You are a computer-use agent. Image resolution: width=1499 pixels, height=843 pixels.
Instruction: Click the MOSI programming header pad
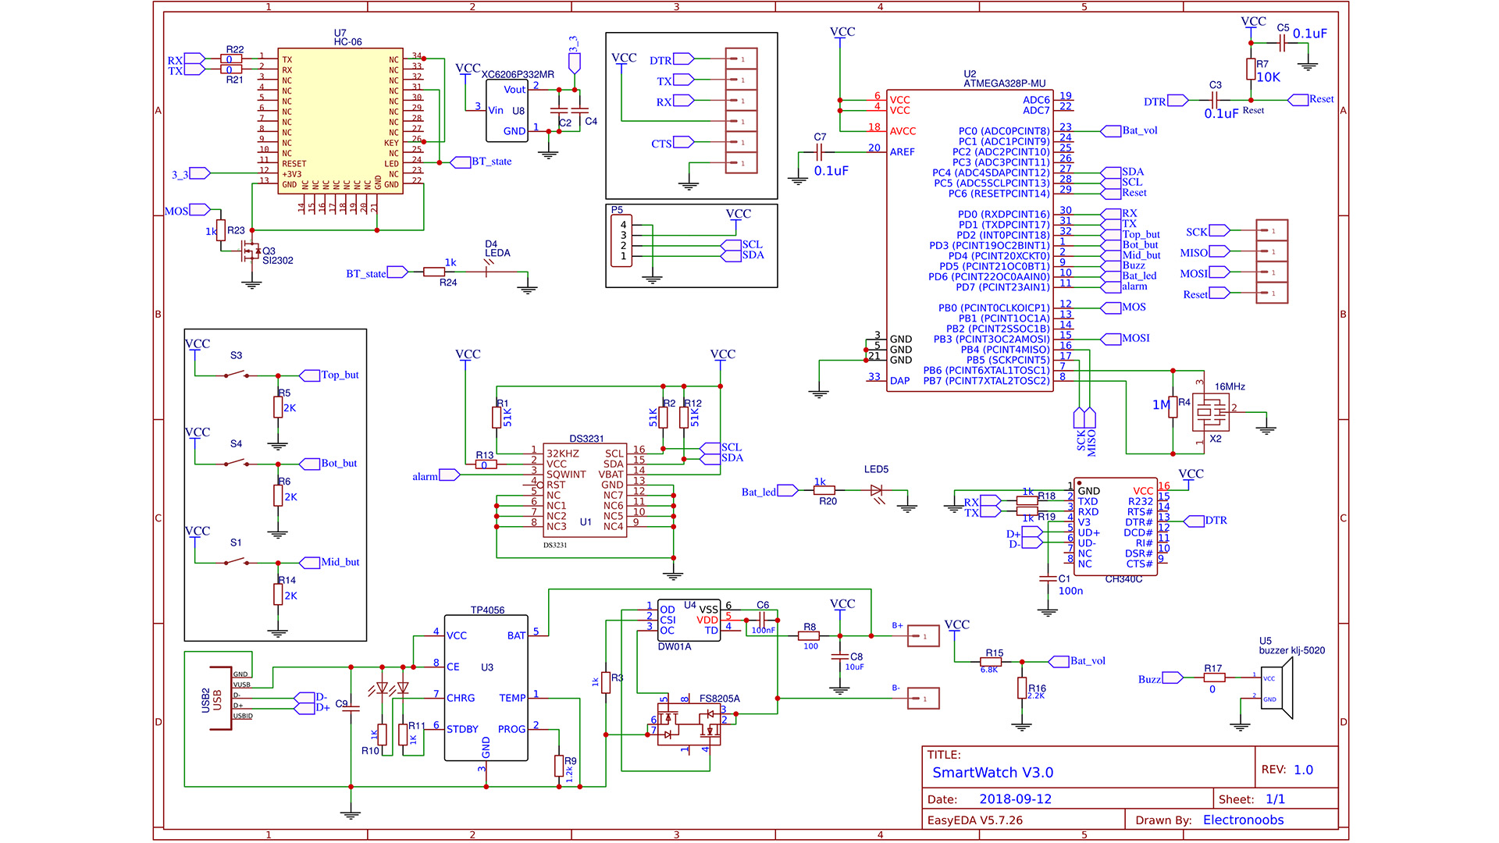[x=1272, y=272]
